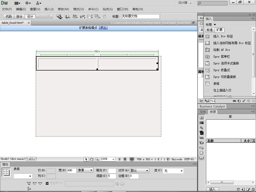Viewport: 256px width, 192px height.
Task: Open the layout dropdown in title bar
Action: (x=17, y=3)
